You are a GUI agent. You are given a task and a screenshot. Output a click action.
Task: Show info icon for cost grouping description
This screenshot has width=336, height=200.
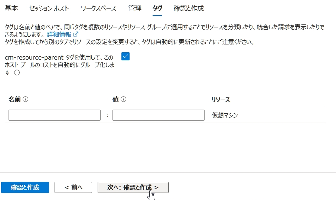pos(17,73)
